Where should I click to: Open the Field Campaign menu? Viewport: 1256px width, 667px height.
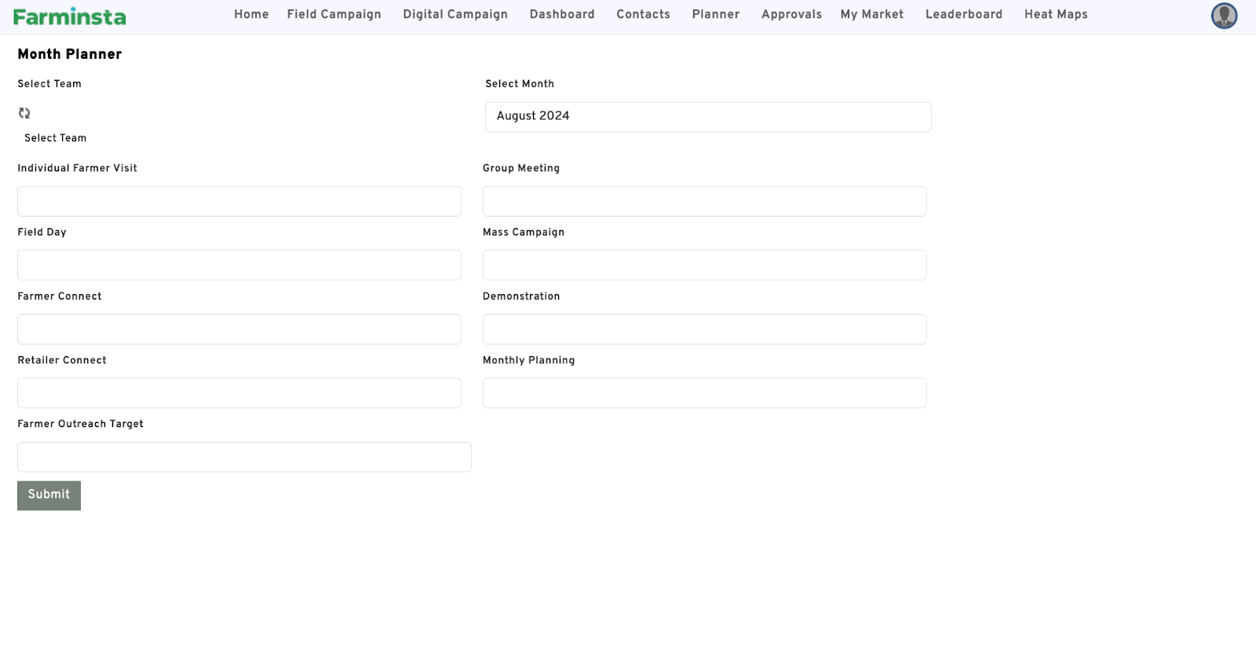(x=334, y=14)
